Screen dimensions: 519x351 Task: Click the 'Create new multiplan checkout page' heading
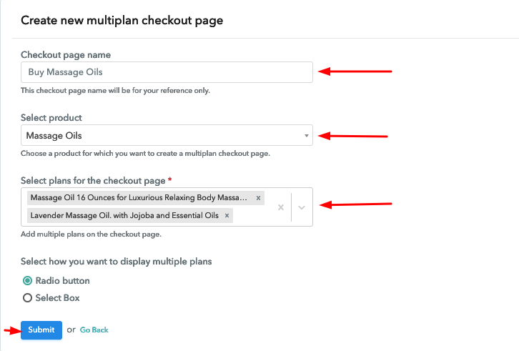[x=122, y=21]
